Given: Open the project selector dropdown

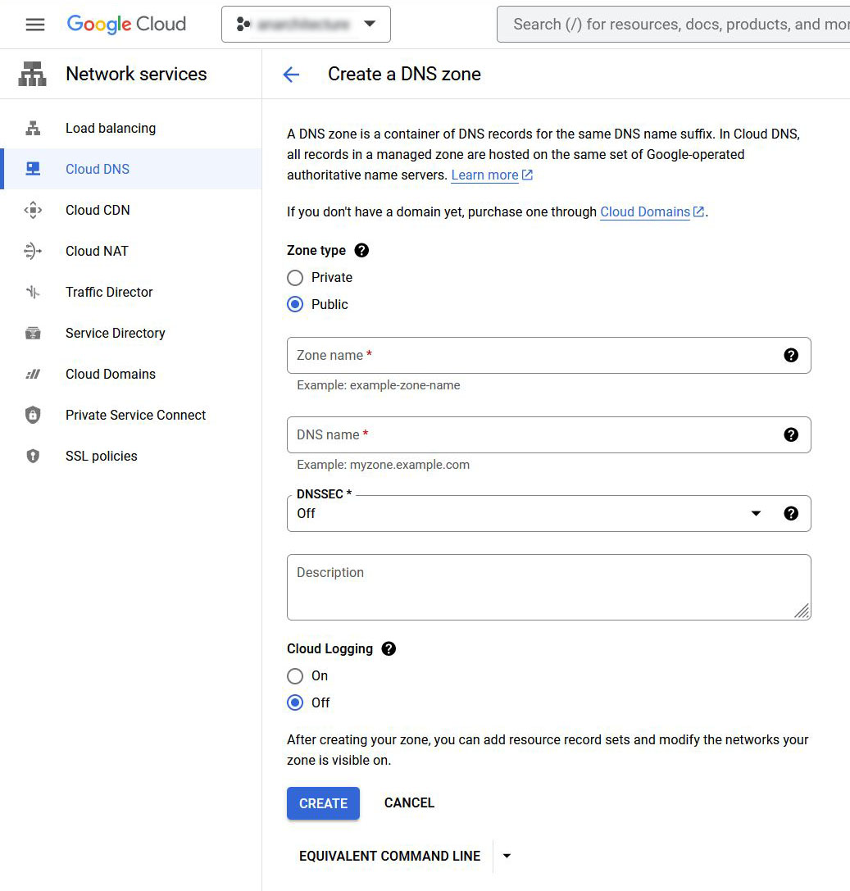Looking at the screenshot, I should click(306, 24).
